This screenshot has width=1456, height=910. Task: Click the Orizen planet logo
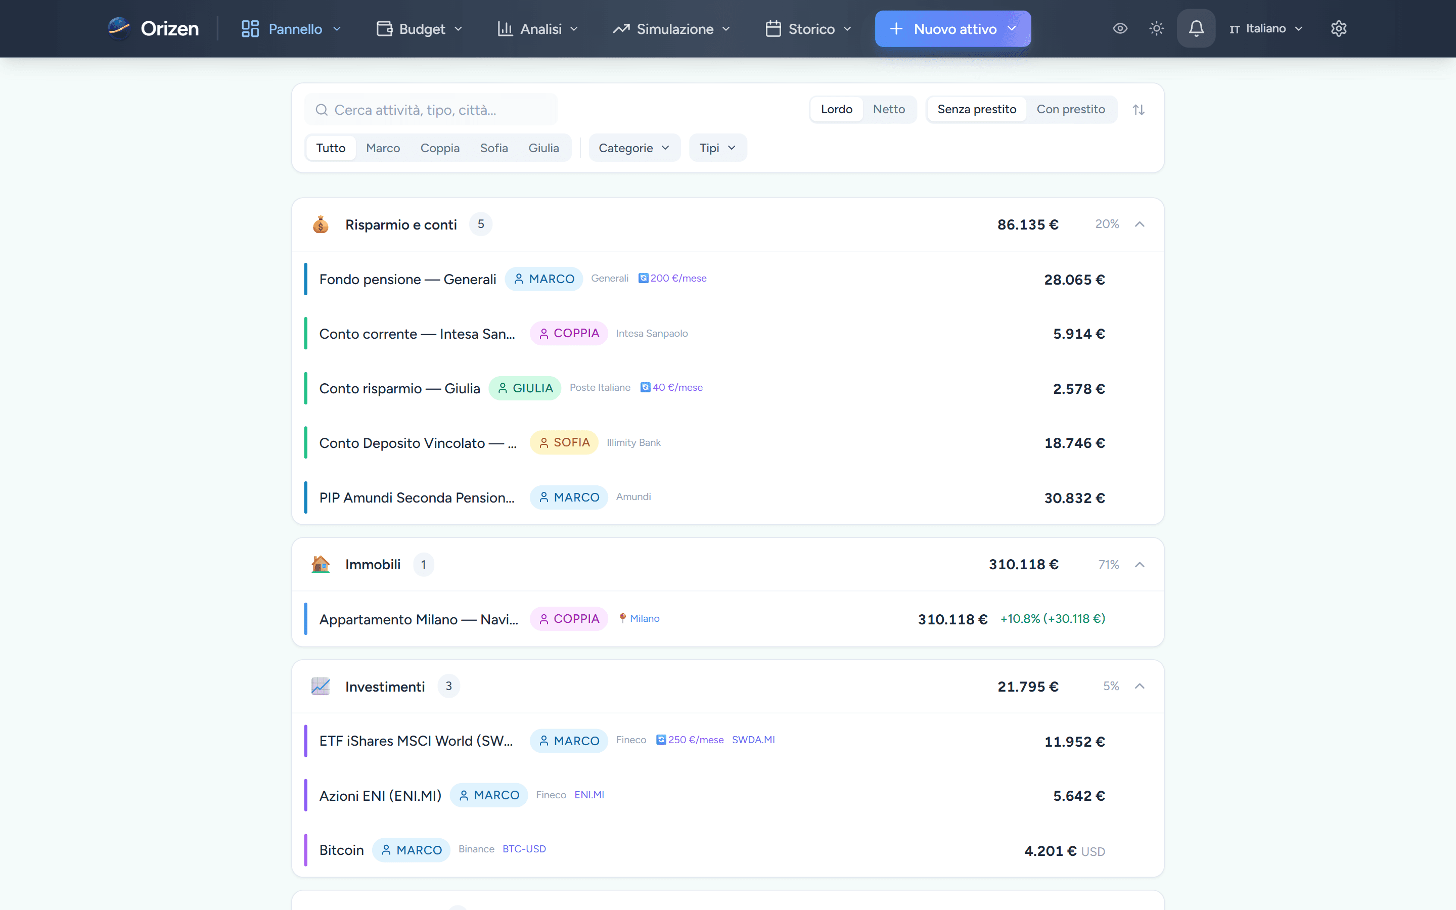point(118,28)
